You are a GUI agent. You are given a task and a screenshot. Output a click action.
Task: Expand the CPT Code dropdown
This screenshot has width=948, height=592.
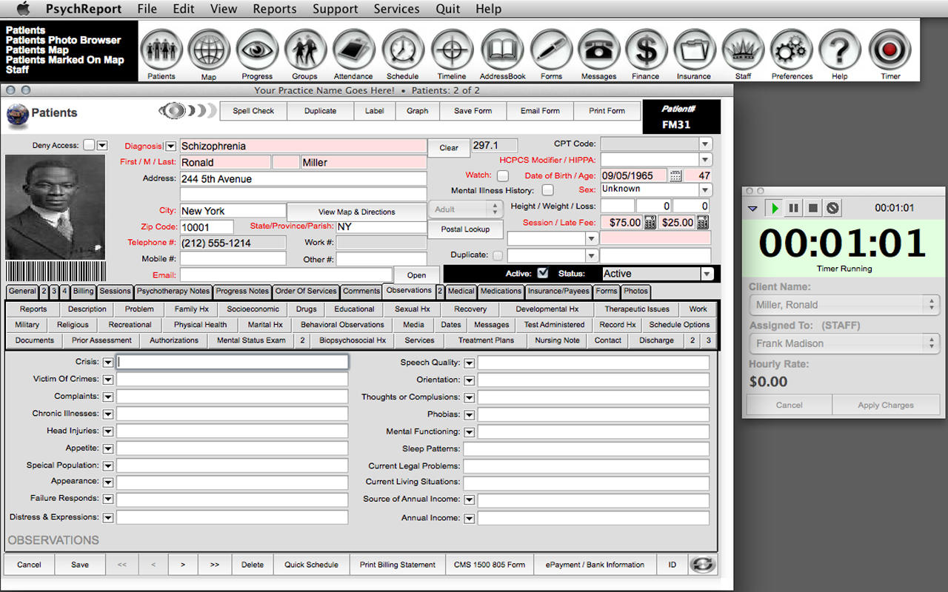click(705, 144)
